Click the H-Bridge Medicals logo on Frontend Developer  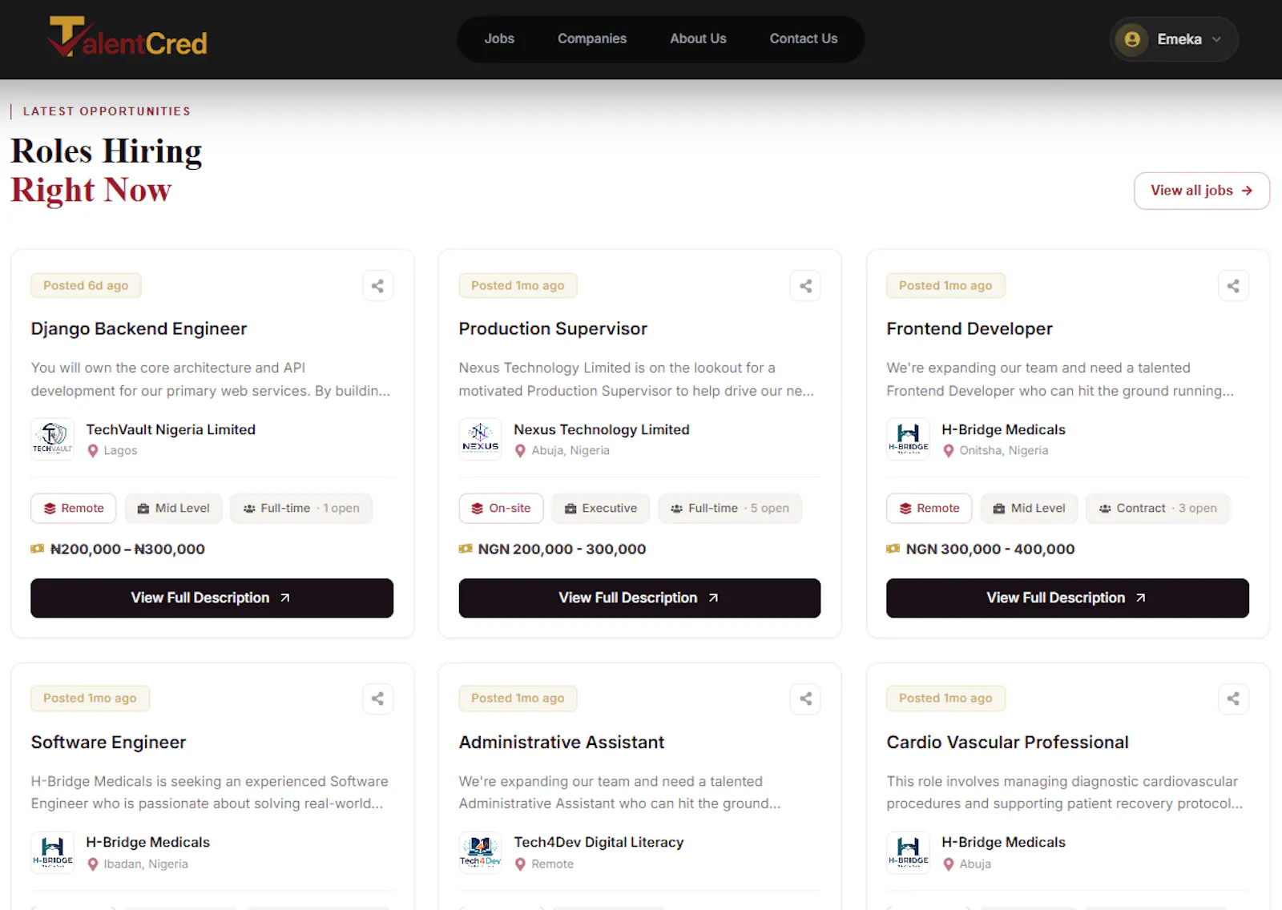click(909, 439)
